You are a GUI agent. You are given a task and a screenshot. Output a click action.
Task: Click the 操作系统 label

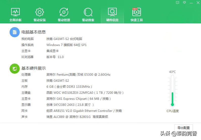coord(28,45)
